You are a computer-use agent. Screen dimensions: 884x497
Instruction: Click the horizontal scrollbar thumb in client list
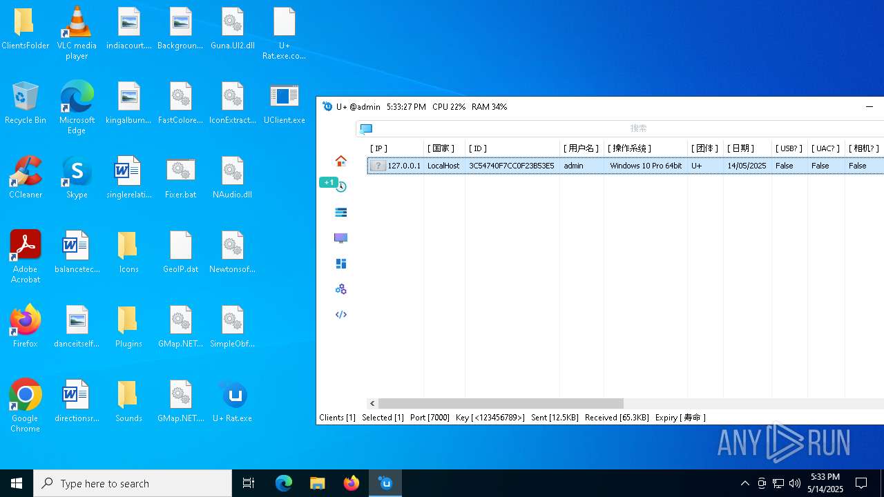[x=501, y=403]
